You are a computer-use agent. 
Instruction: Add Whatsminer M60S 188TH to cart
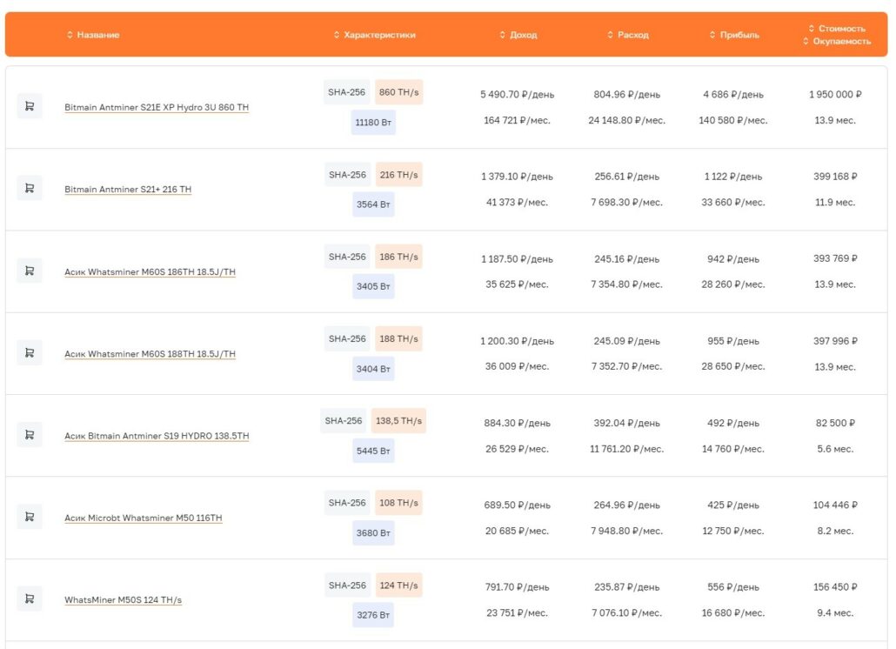click(x=30, y=352)
